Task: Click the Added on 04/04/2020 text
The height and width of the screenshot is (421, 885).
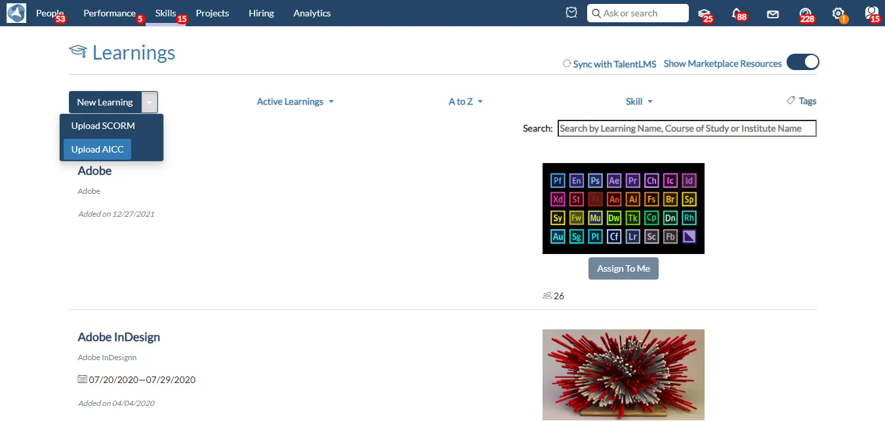Action: tap(116, 403)
